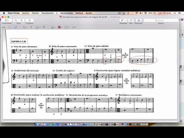Select the rectangular selection tool
184x138 pixels.
click(x=9, y=27)
